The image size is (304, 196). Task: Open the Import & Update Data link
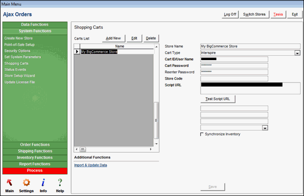point(91,165)
